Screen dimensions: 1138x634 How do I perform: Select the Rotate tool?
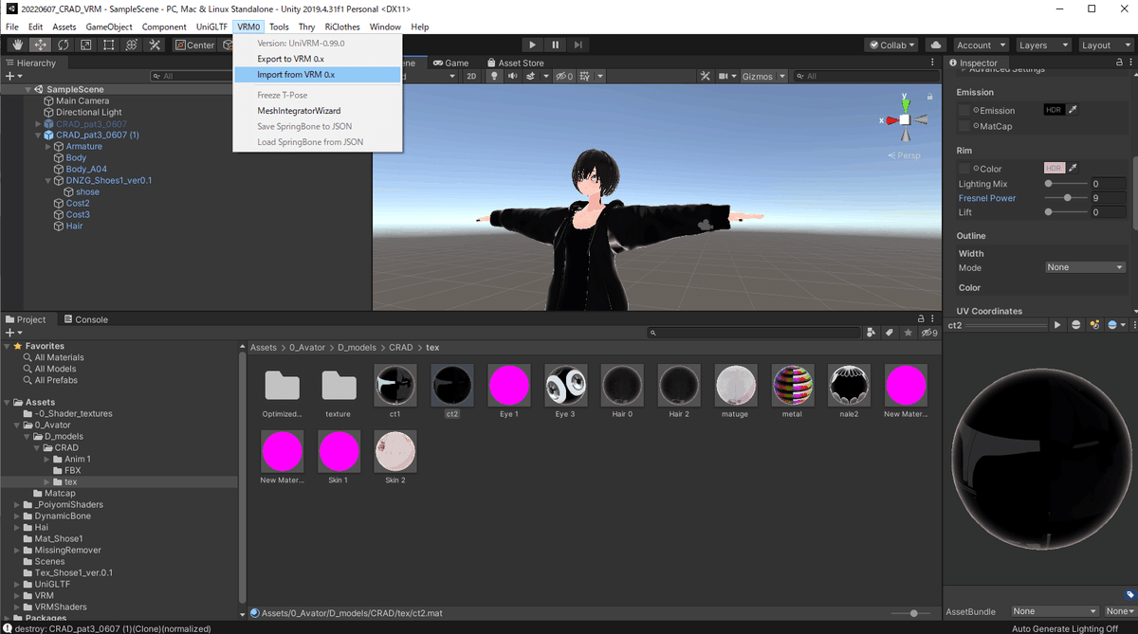click(x=63, y=45)
